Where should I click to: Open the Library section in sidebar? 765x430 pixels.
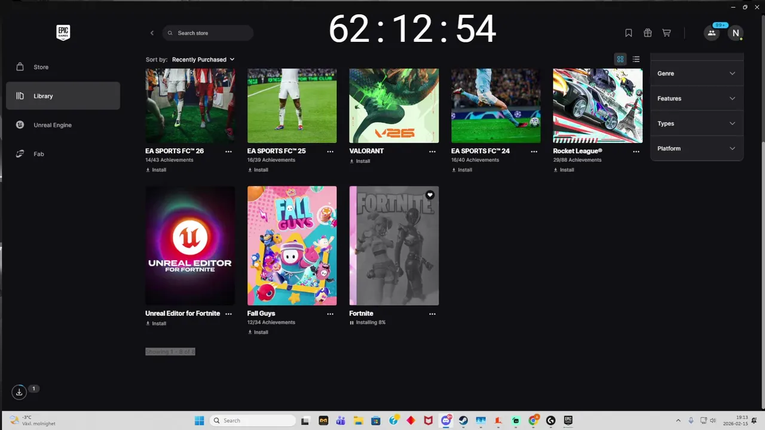click(x=63, y=96)
